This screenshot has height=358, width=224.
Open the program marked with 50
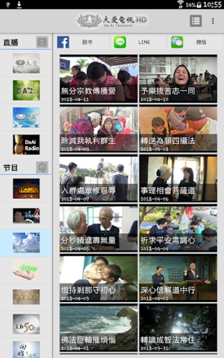(x=26, y=324)
